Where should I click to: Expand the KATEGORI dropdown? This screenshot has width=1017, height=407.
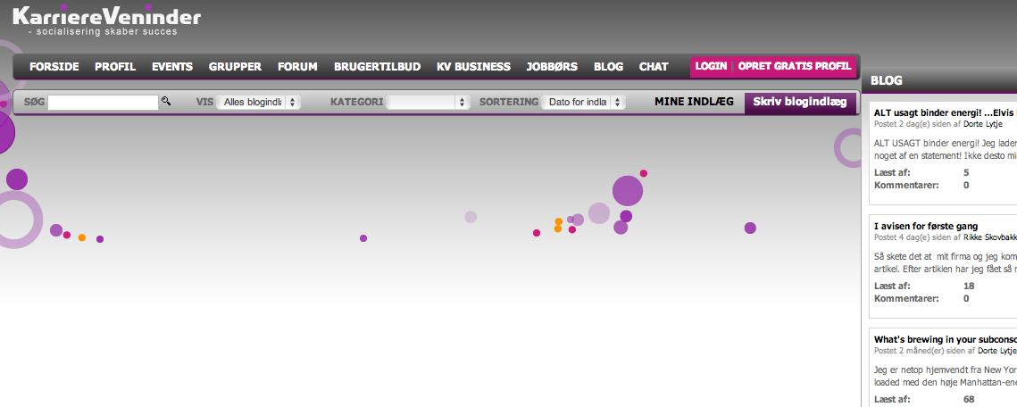coord(429,103)
